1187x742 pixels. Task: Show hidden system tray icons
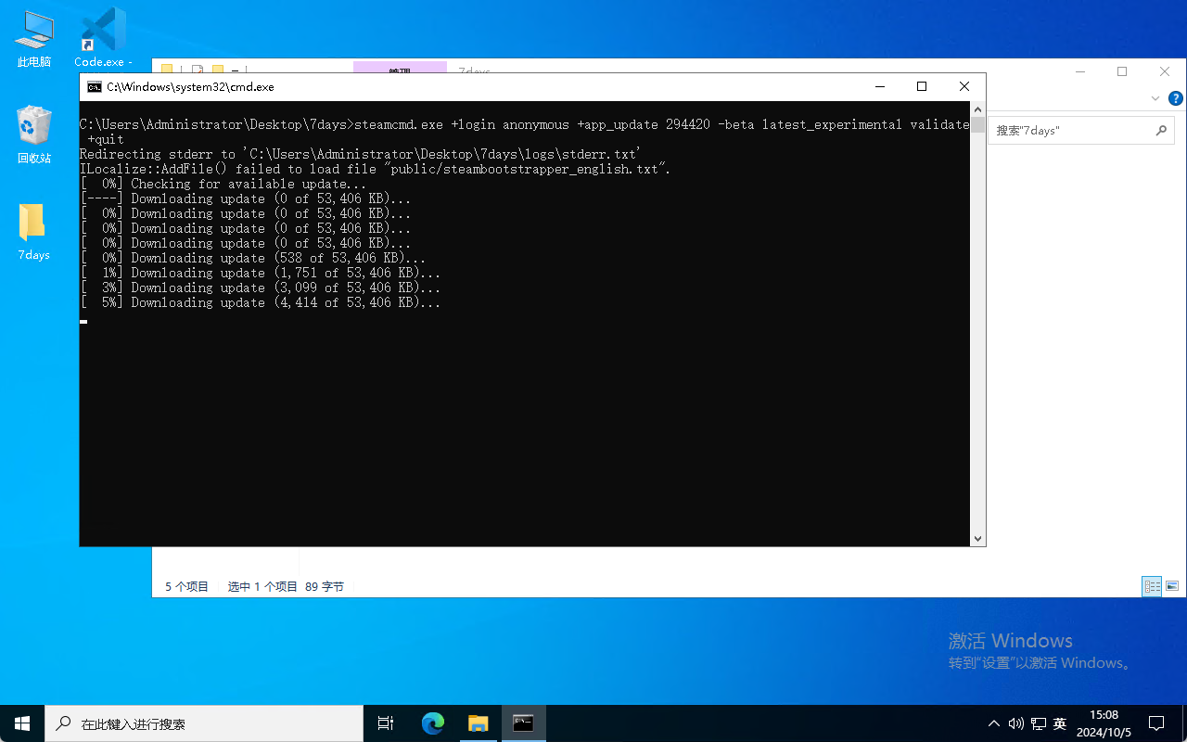click(994, 723)
